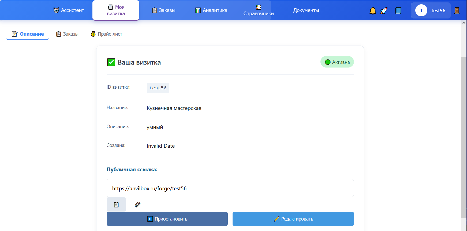Screen dimensions: 467x231
Task: Click the scroll up arrow
Action: tap(464, 23)
